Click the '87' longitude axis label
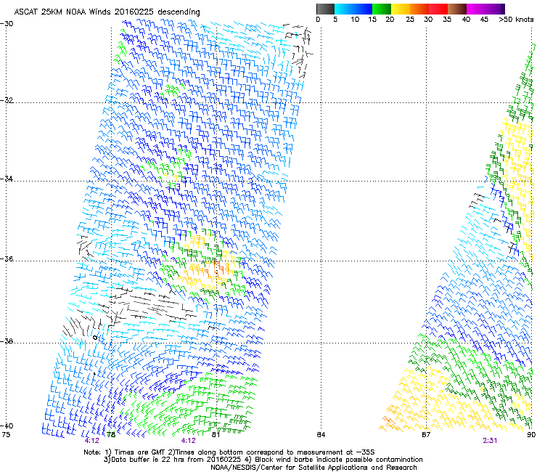This screenshot has width=537, height=472. [x=426, y=435]
